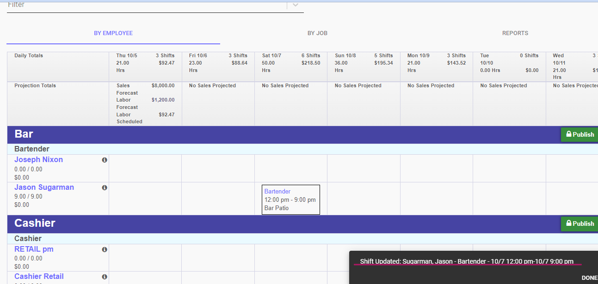
Task: Open info icon for Joseph Nixon
Action: point(105,160)
